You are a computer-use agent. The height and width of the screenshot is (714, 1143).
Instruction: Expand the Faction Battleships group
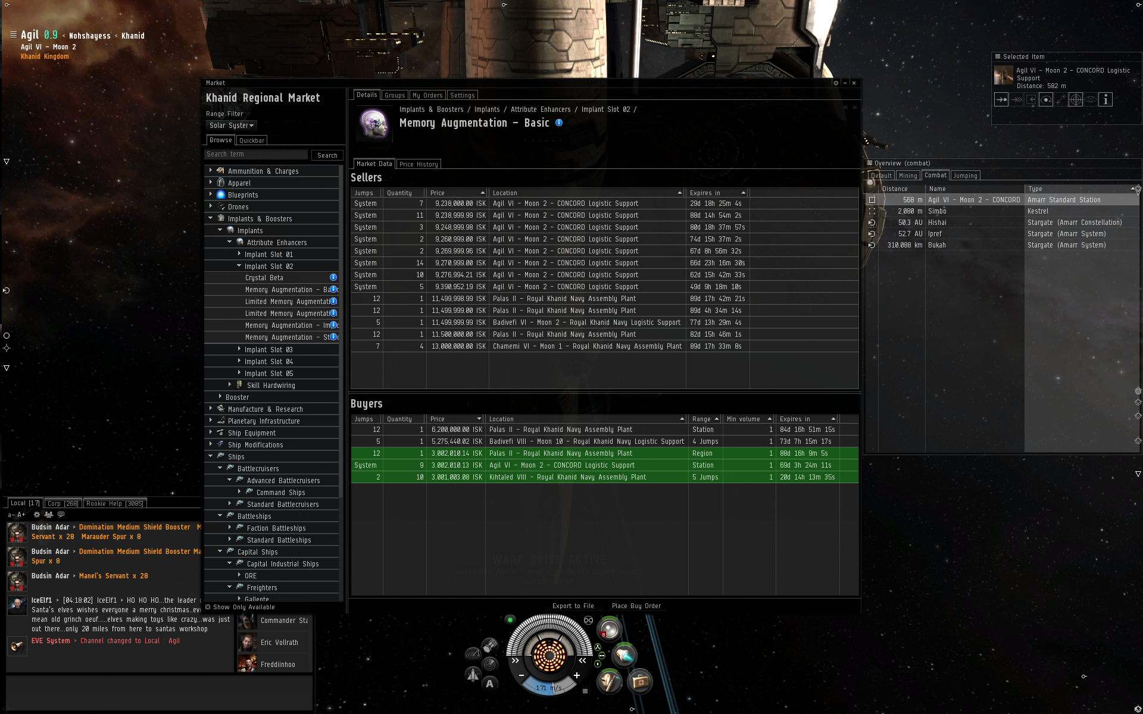[229, 527]
